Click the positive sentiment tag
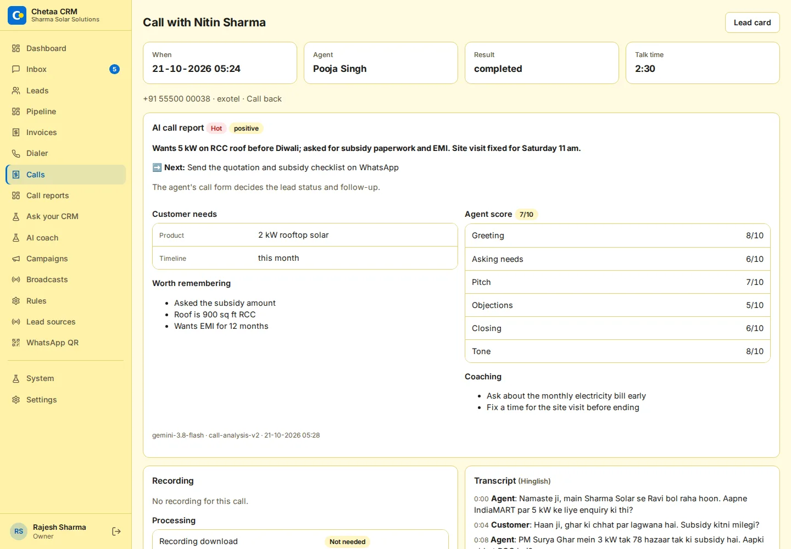Screen dimensions: 791x549 [246, 128]
